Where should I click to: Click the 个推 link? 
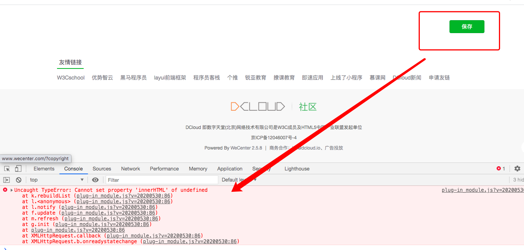232,78
